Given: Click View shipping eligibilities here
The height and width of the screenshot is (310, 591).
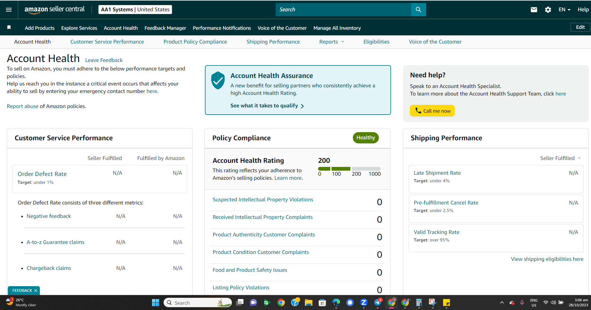Looking at the screenshot, I should pyautogui.click(x=547, y=259).
